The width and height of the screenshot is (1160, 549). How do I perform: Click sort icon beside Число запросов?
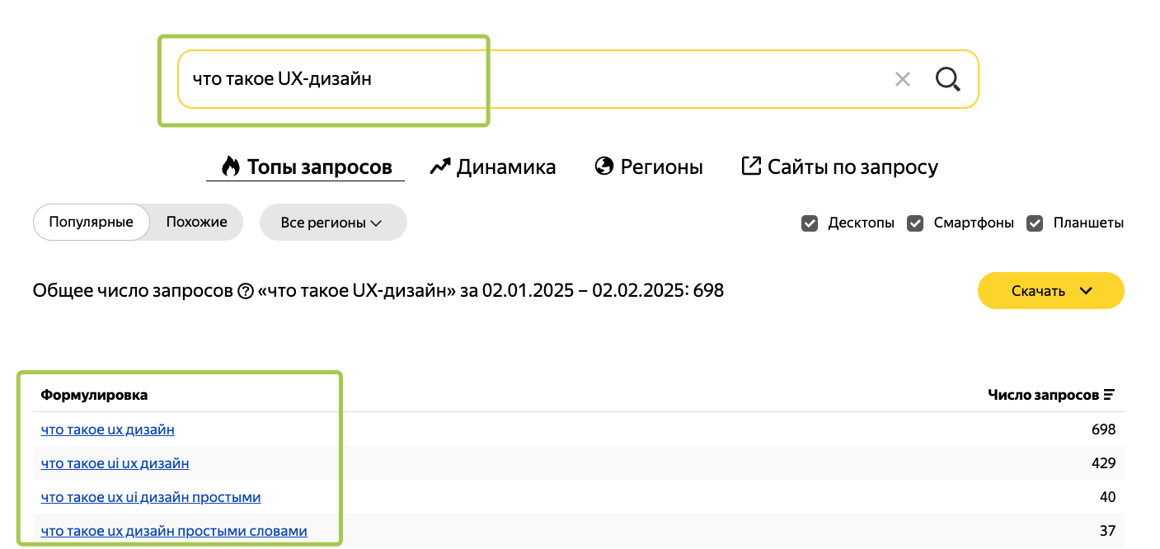1109,395
